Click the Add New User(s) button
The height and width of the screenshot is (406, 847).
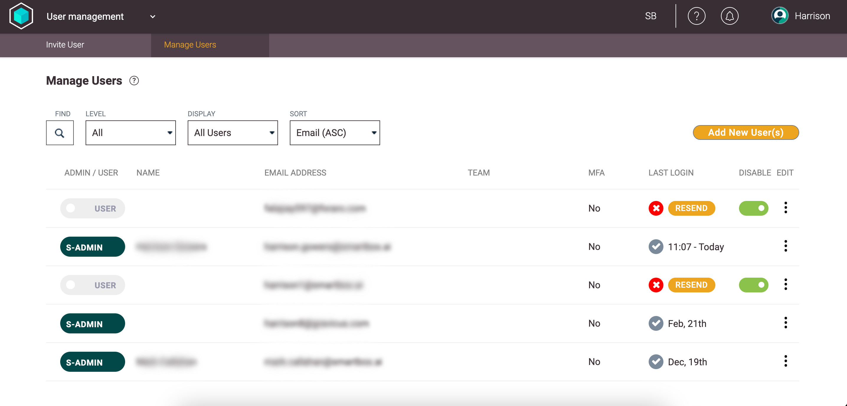click(x=745, y=132)
